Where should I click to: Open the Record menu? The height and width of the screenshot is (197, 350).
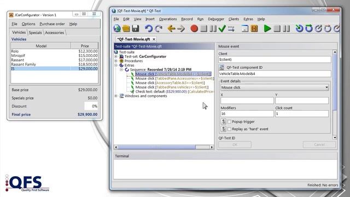pyautogui.click(x=187, y=19)
